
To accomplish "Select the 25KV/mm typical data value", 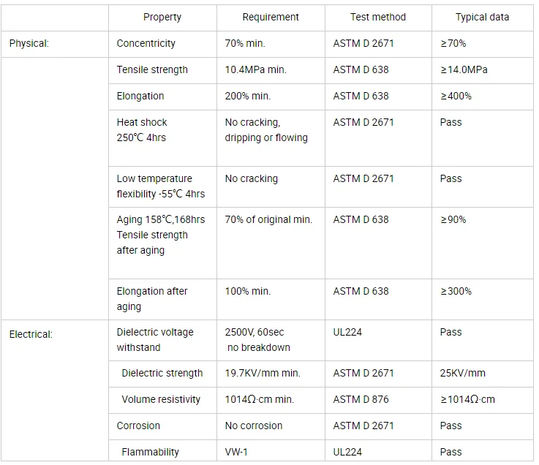I will (463, 373).
